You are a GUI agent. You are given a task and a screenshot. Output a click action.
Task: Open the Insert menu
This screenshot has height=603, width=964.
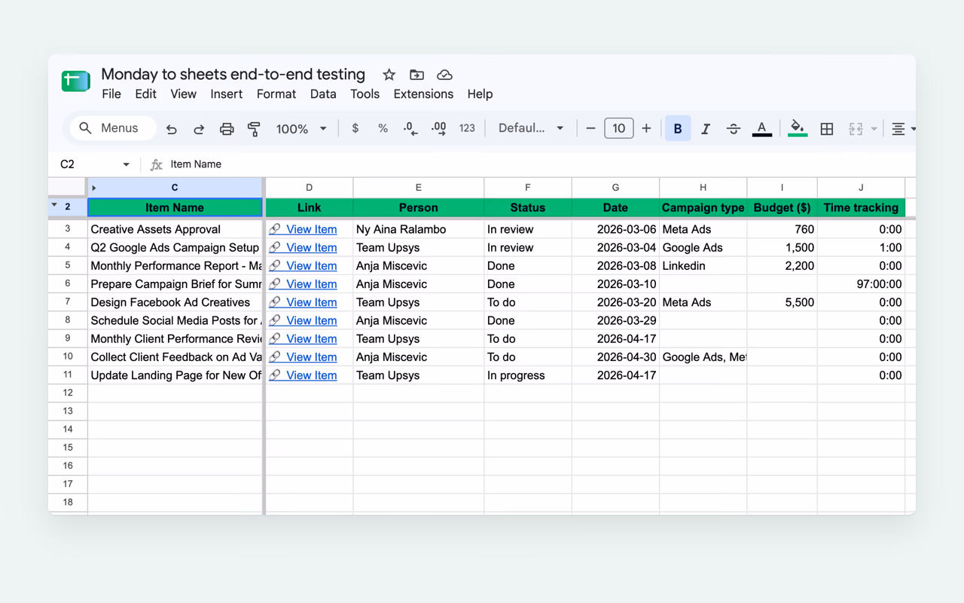pos(227,94)
